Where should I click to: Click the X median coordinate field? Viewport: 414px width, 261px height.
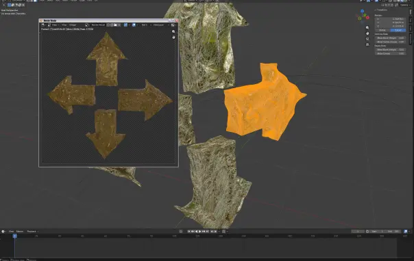(391, 19)
